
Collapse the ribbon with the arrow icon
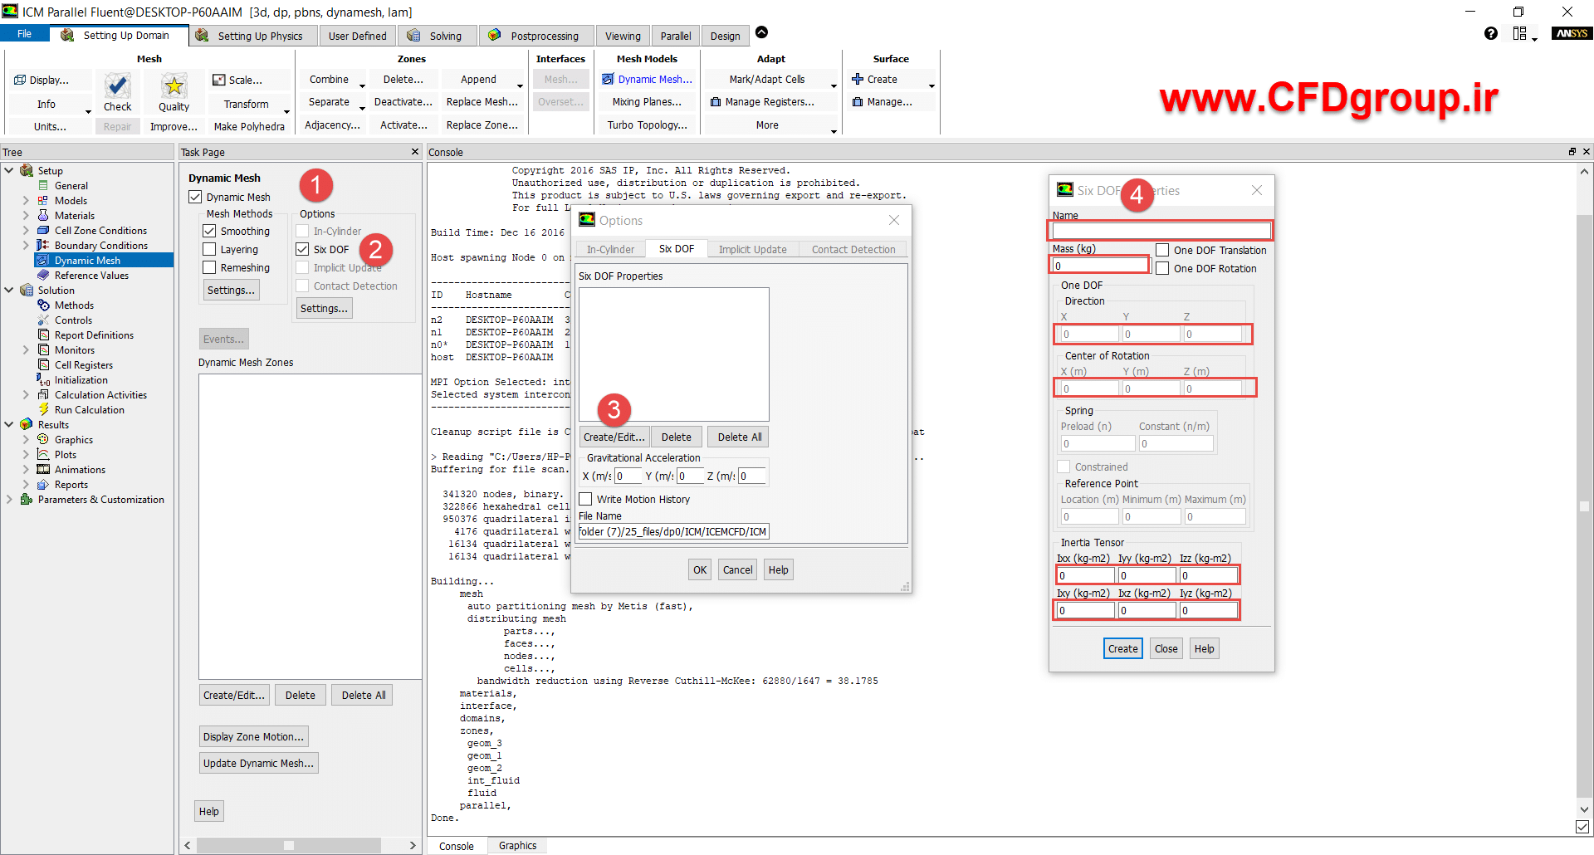(x=761, y=32)
